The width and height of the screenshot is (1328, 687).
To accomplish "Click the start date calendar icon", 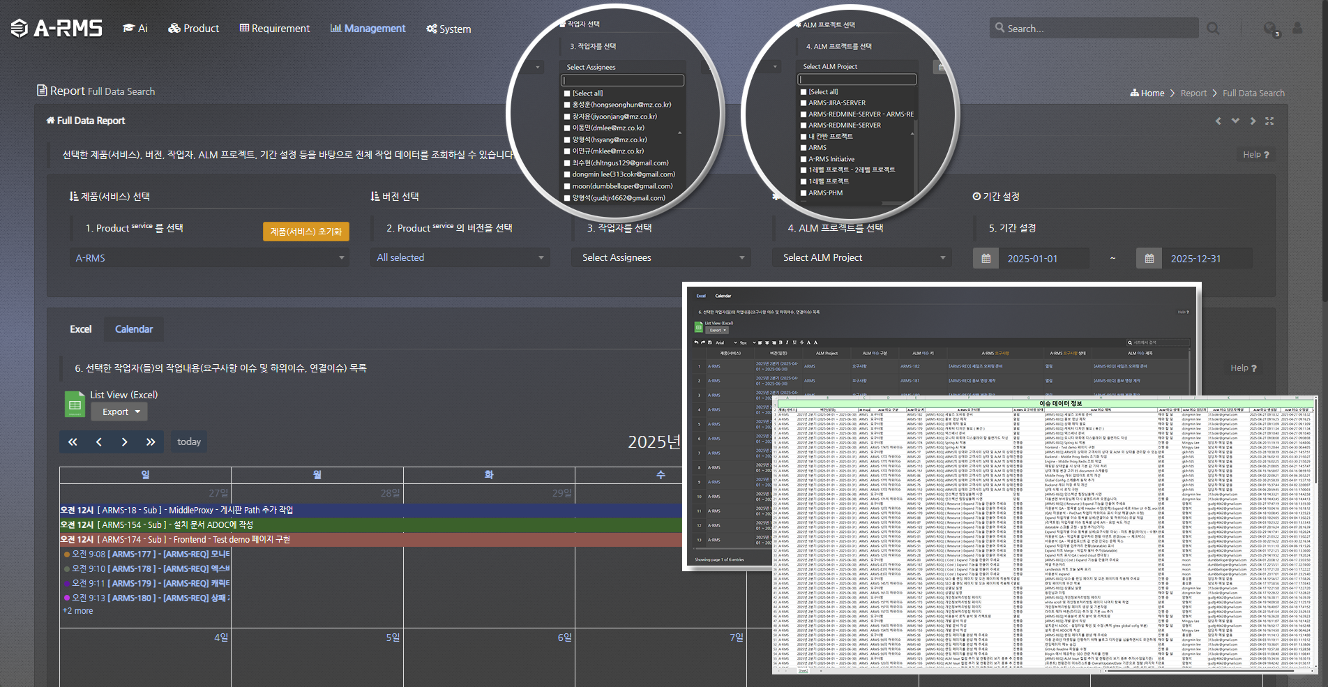I will click(986, 259).
